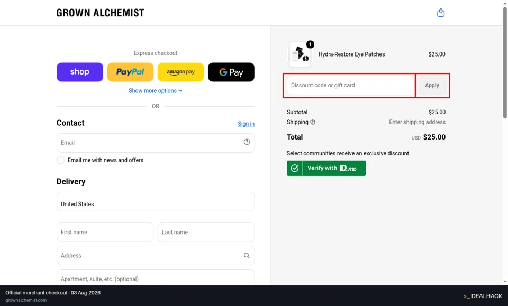Pay with Google Pay button

click(231, 72)
